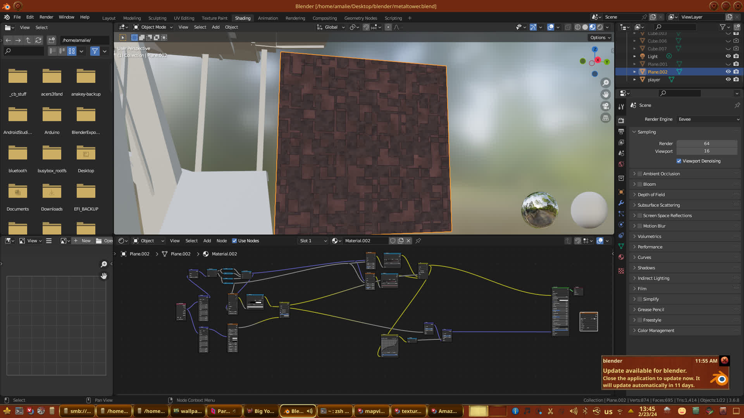Open the Render menu
Image resolution: width=744 pixels, height=418 pixels.
(x=46, y=17)
